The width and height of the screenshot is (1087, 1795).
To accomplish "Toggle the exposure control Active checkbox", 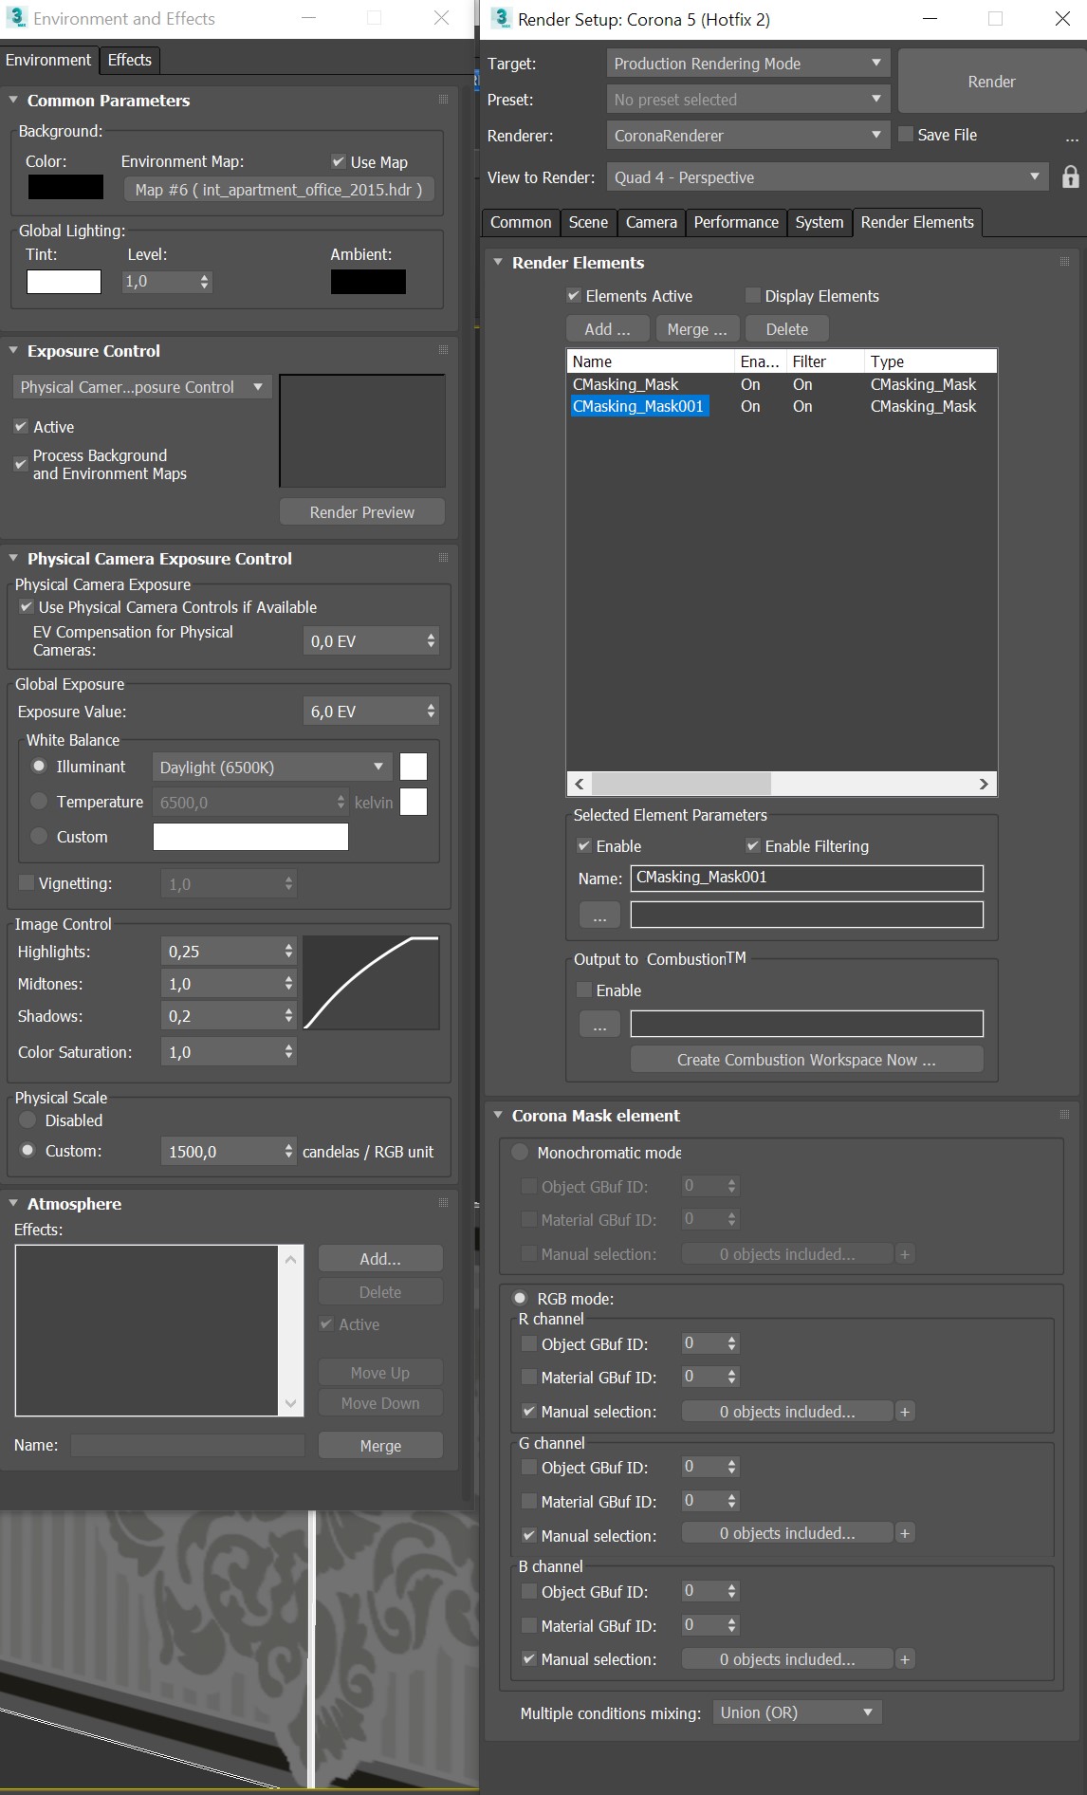I will point(21,427).
